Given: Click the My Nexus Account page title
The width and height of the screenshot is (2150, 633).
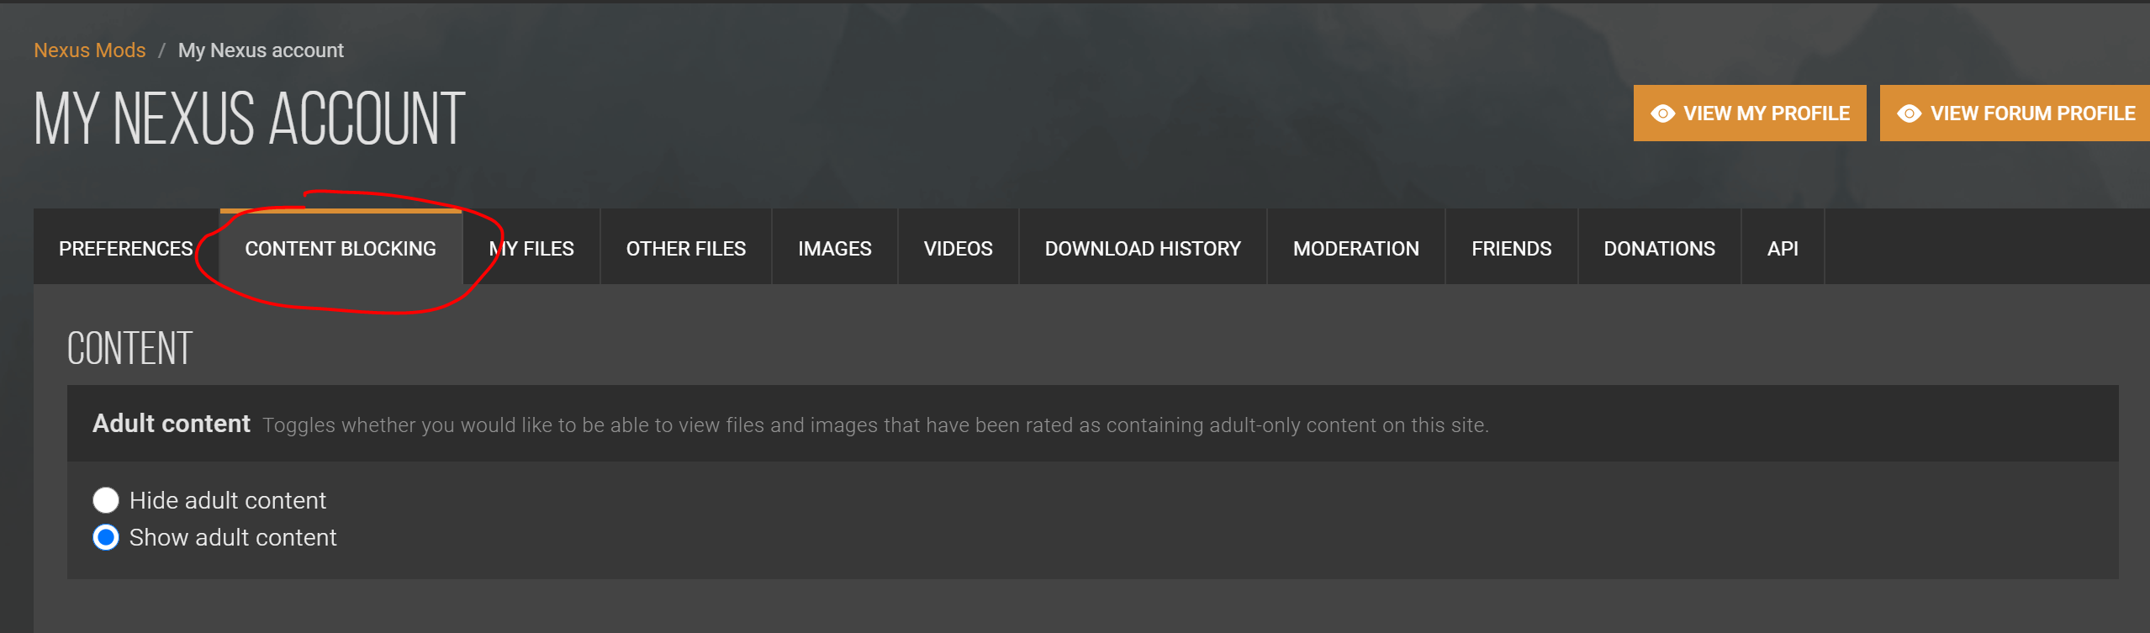Looking at the screenshot, I should point(250,119).
